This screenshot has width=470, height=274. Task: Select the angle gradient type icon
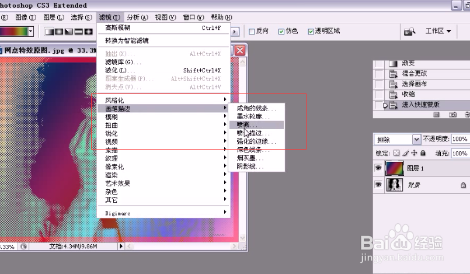(69, 31)
